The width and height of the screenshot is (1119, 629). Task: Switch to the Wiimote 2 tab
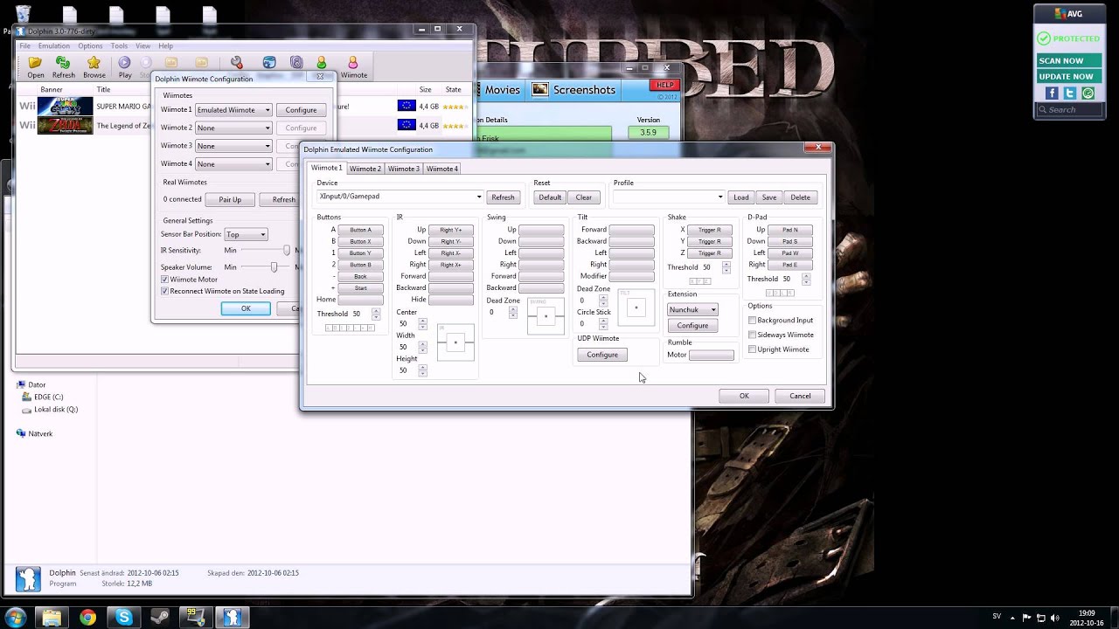(365, 169)
